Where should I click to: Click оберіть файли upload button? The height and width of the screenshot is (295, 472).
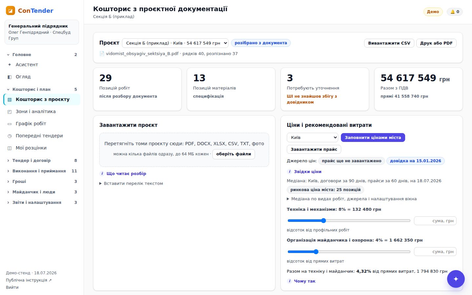[234, 154]
